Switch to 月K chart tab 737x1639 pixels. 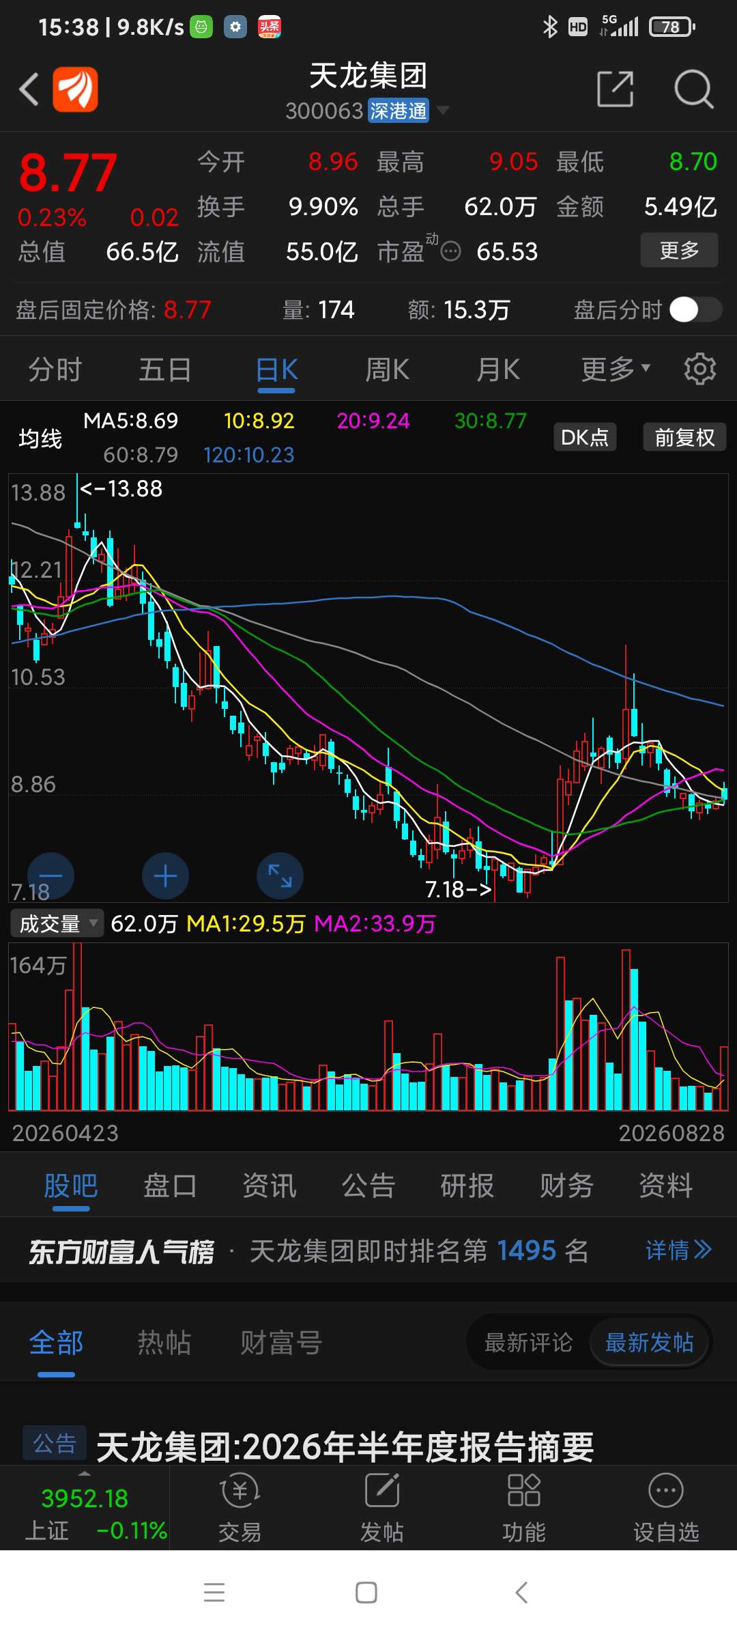[x=497, y=369]
